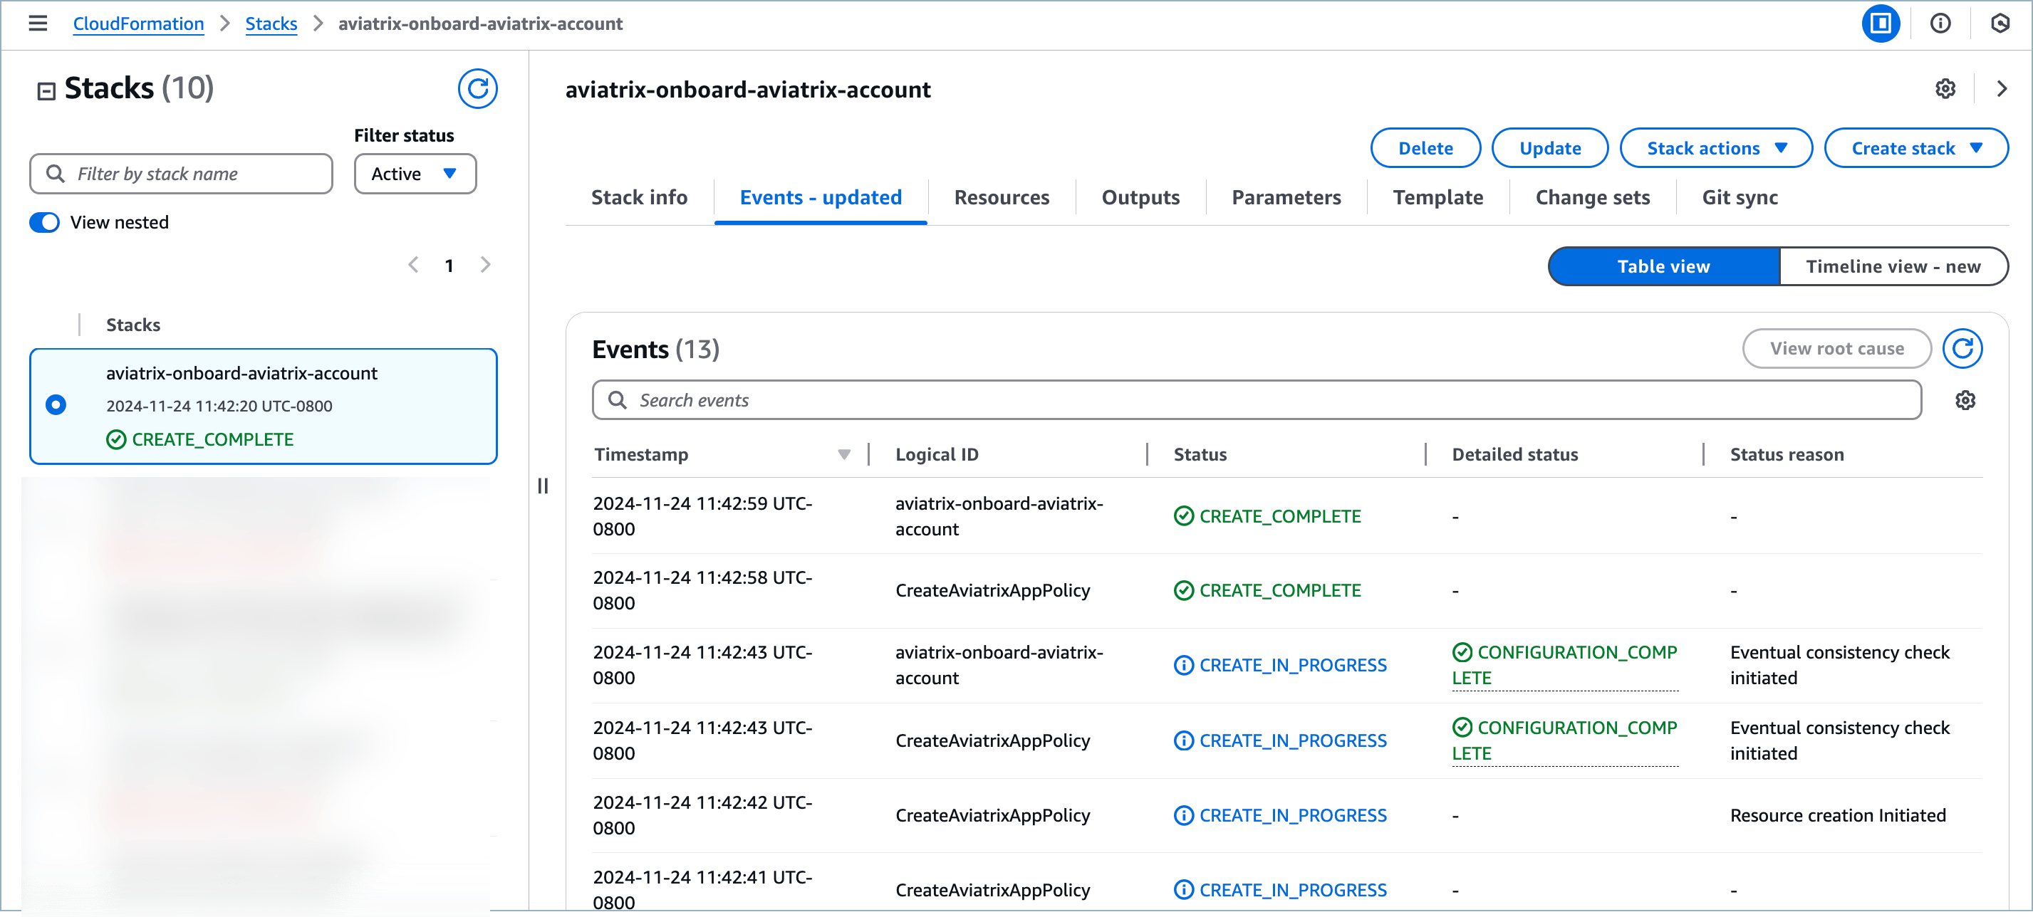Click CONFIGURATION_COMPLETE detailed status in the CreateAviatrixAppPolicy row
Image resolution: width=2033 pixels, height=917 pixels.
point(1564,740)
